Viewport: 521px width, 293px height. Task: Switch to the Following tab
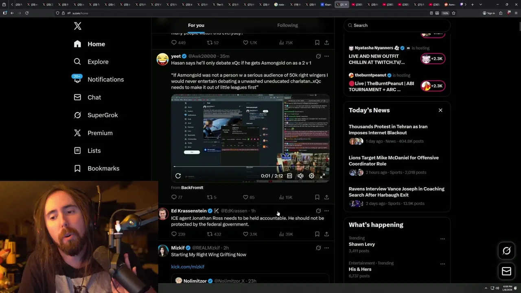pos(287,25)
